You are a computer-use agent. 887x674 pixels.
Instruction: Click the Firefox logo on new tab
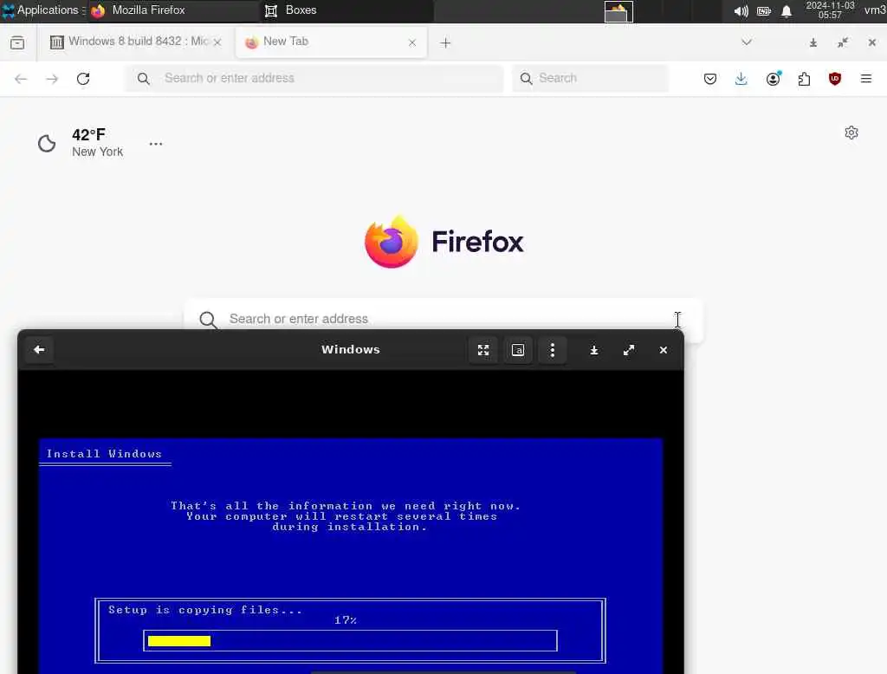tap(444, 242)
